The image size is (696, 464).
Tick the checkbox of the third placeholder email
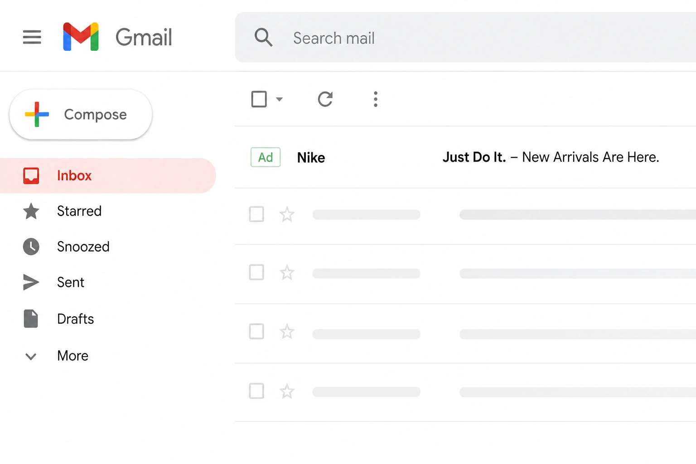(256, 332)
